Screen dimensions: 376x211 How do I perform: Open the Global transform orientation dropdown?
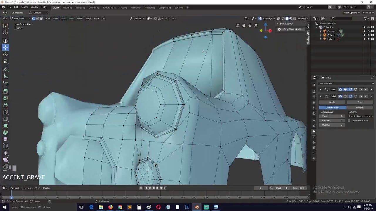(x=137, y=18)
